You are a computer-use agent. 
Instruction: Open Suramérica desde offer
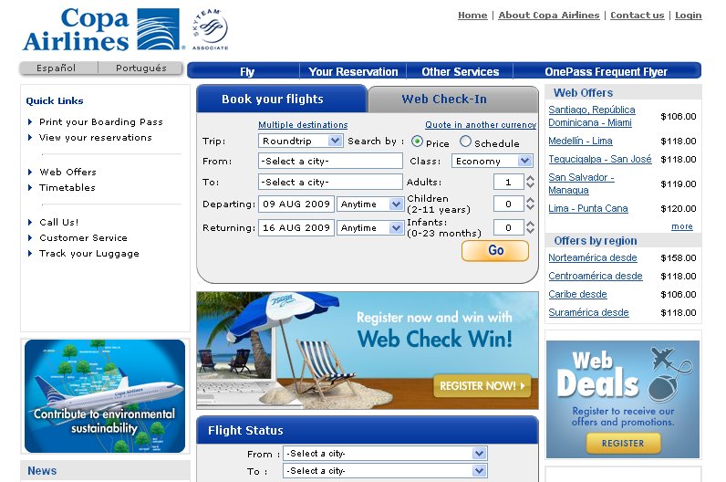pyautogui.click(x=588, y=312)
